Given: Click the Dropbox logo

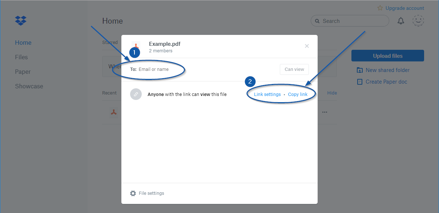Looking at the screenshot, I should click(21, 21).
